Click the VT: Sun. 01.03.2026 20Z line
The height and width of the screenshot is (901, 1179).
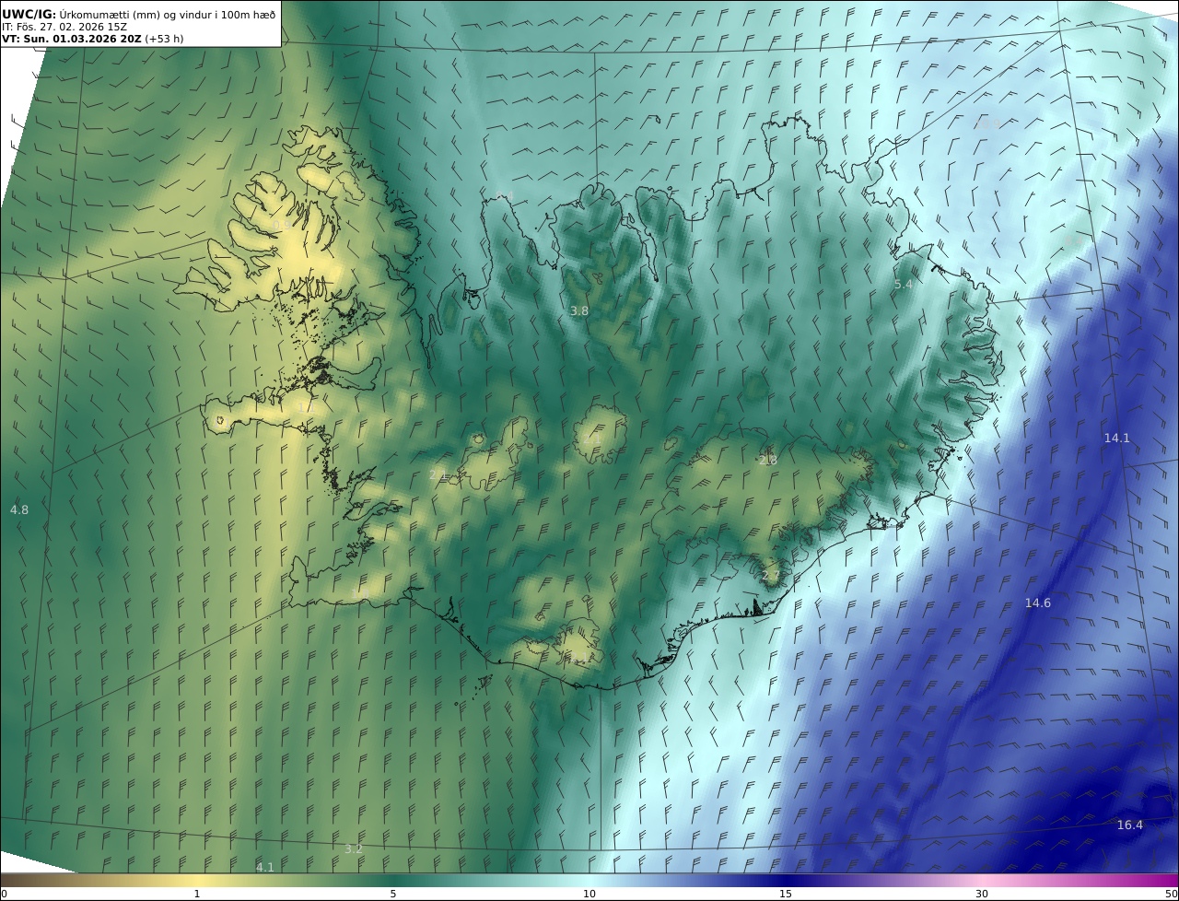coord(92,40)
